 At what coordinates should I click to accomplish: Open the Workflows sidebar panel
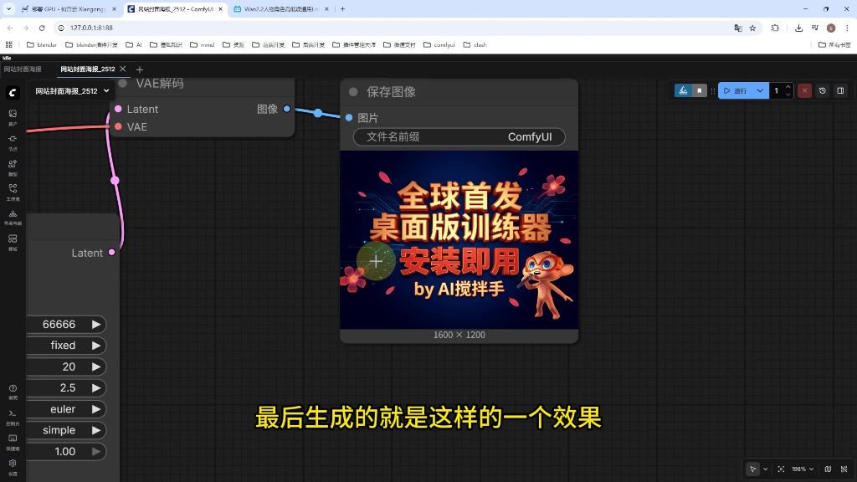(x=13, y=192)
